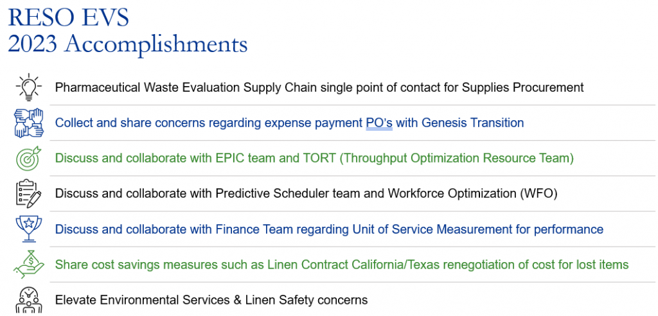The height and width of the screenshot is (316, 658).
Task: Click the target with arrow icon
Action: [x=29, y=158]
